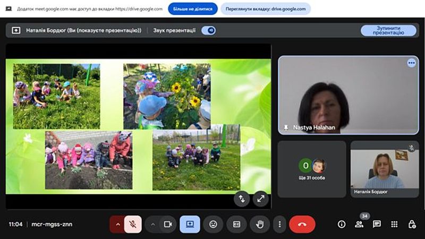
Task: Turn on closed captions
Action: coord(236,224)
